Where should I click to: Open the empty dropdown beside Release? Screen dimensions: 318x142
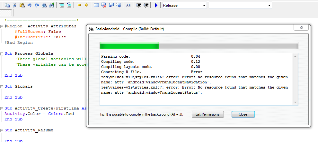point(240,5)
